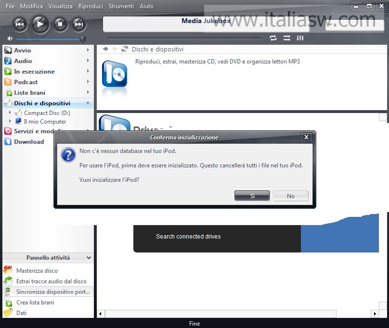Viewport: 389px width, 328px height.
Task: Expand the Compact Disc (D:) tree node
Action: click(10, 113)
